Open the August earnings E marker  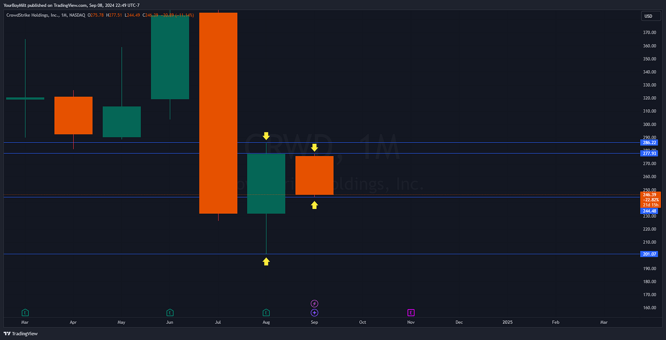[266, 313]
